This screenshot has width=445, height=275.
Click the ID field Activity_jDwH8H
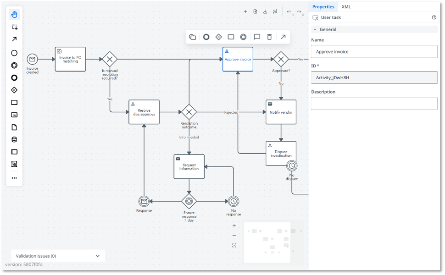374,77
